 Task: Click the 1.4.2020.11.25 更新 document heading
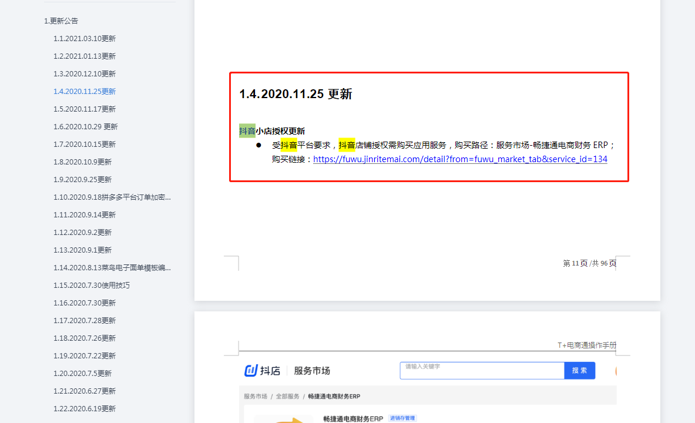point(296,94)
